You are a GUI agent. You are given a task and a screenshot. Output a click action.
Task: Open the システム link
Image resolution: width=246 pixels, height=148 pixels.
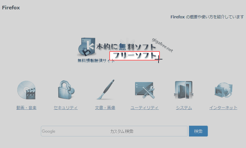[x=184, y=108]
